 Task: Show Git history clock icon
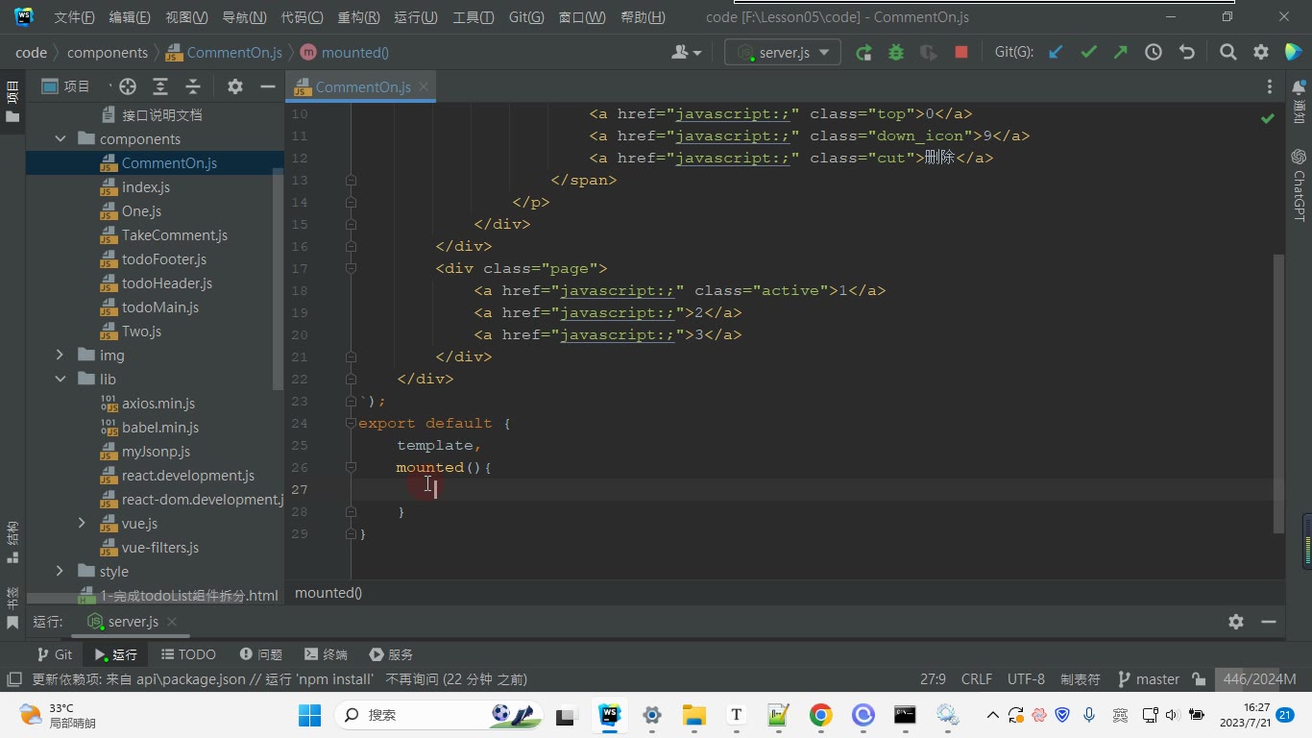[1154, 53]
